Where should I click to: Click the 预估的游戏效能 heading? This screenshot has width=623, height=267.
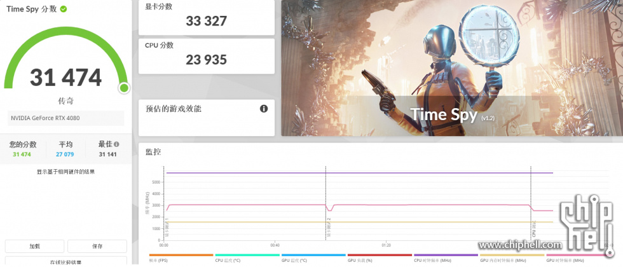pyautogui.click(x=174, y=109)
